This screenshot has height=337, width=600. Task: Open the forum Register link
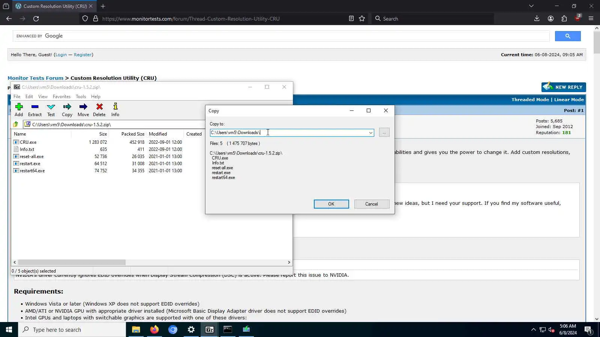(x=83, y=55)
